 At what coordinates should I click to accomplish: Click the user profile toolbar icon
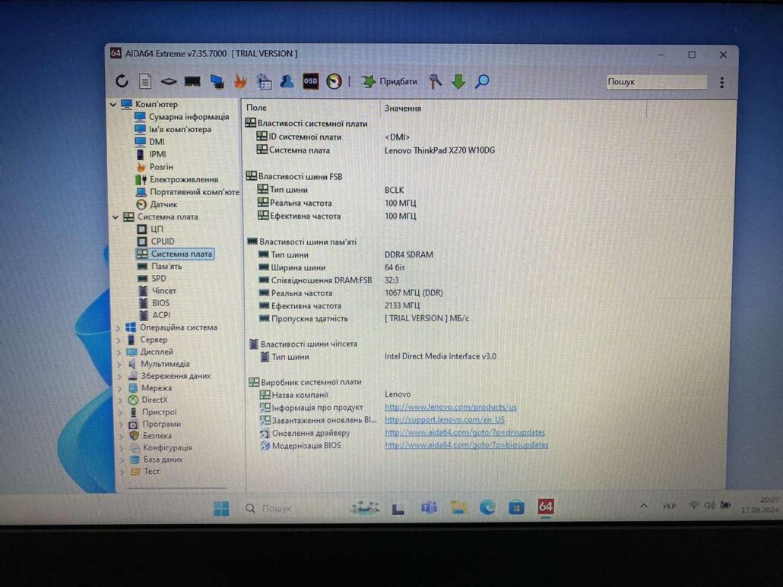287,81
